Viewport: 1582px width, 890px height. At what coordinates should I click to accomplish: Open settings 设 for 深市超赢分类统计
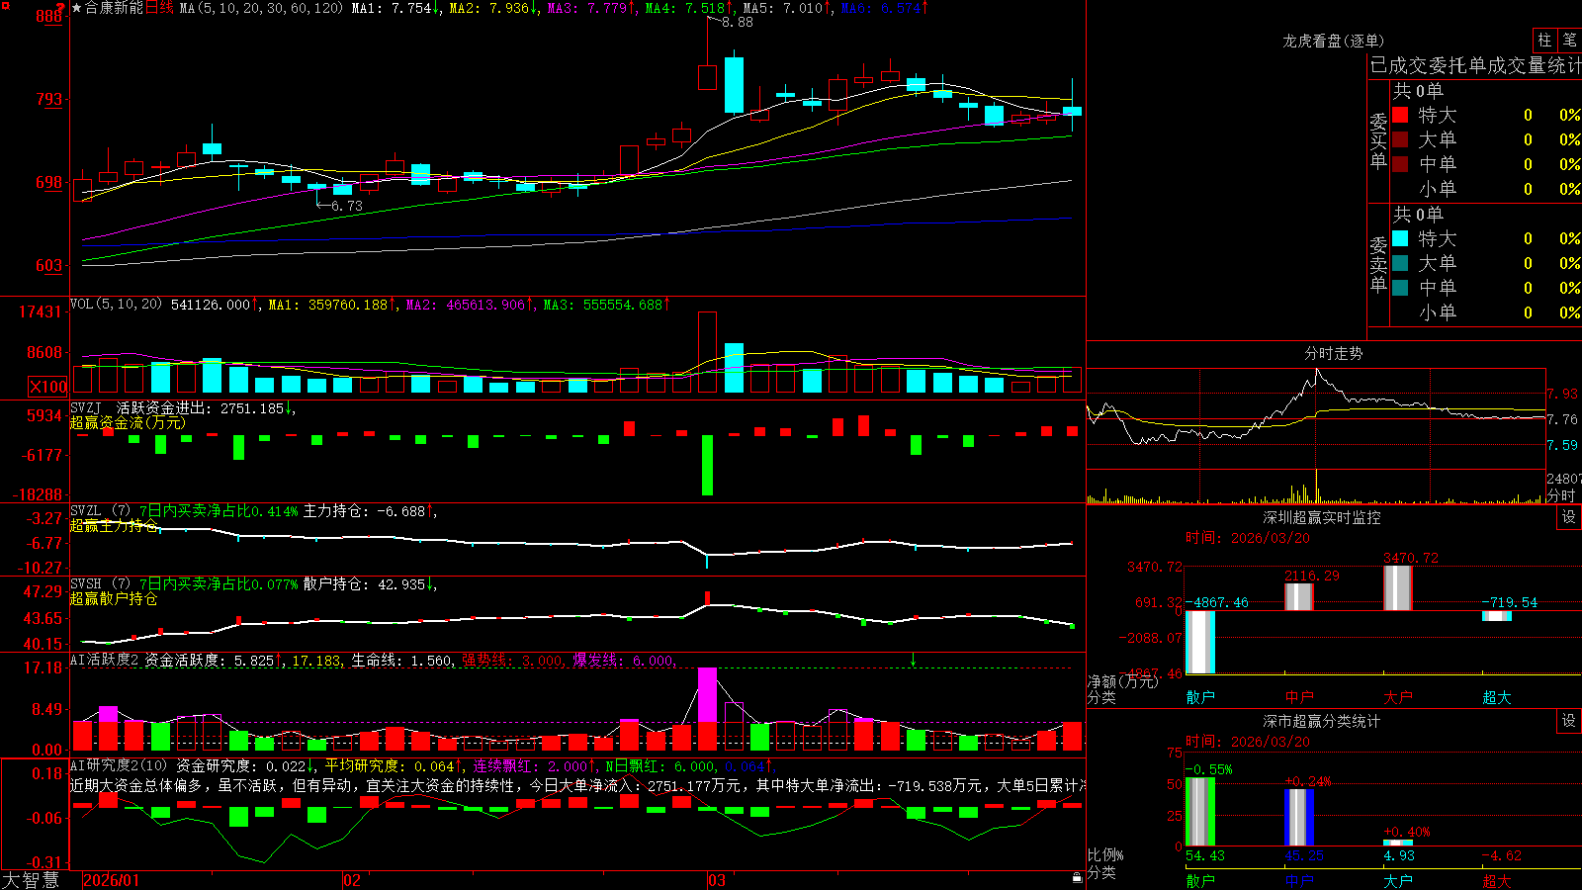pos(1569,721)
